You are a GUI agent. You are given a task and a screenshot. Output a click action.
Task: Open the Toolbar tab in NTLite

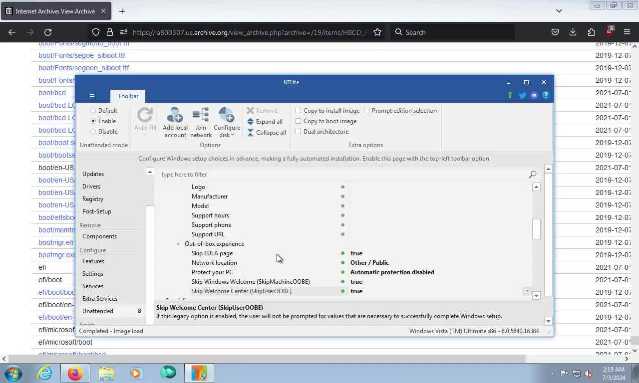point(128,96)
